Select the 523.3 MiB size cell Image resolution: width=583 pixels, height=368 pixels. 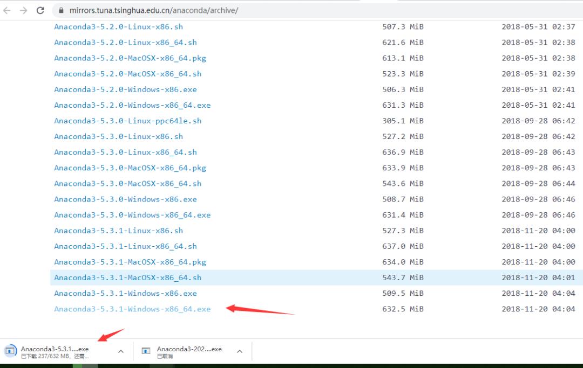403,74
